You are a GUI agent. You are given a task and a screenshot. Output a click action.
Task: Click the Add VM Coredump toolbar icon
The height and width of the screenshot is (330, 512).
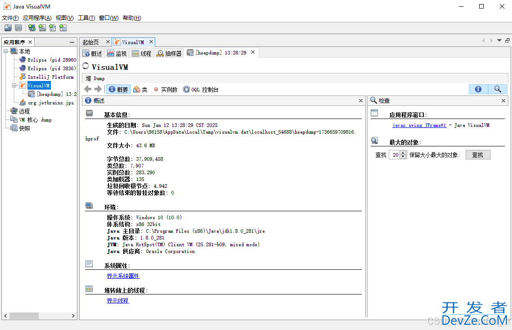click(x=53, y=28)
